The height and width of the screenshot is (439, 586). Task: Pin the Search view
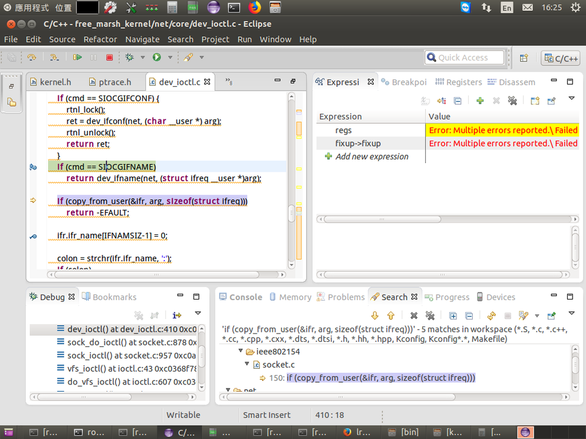[x=551, y=316]
